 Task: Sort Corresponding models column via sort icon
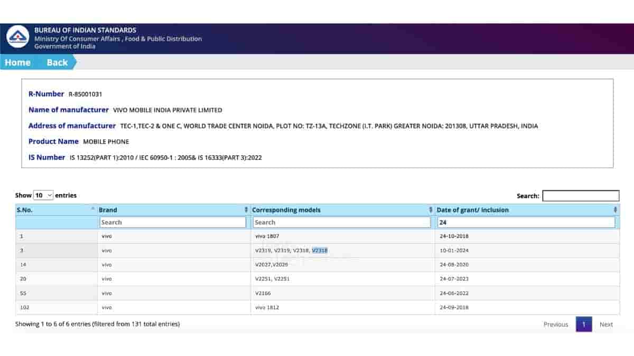tap(431, 210)
